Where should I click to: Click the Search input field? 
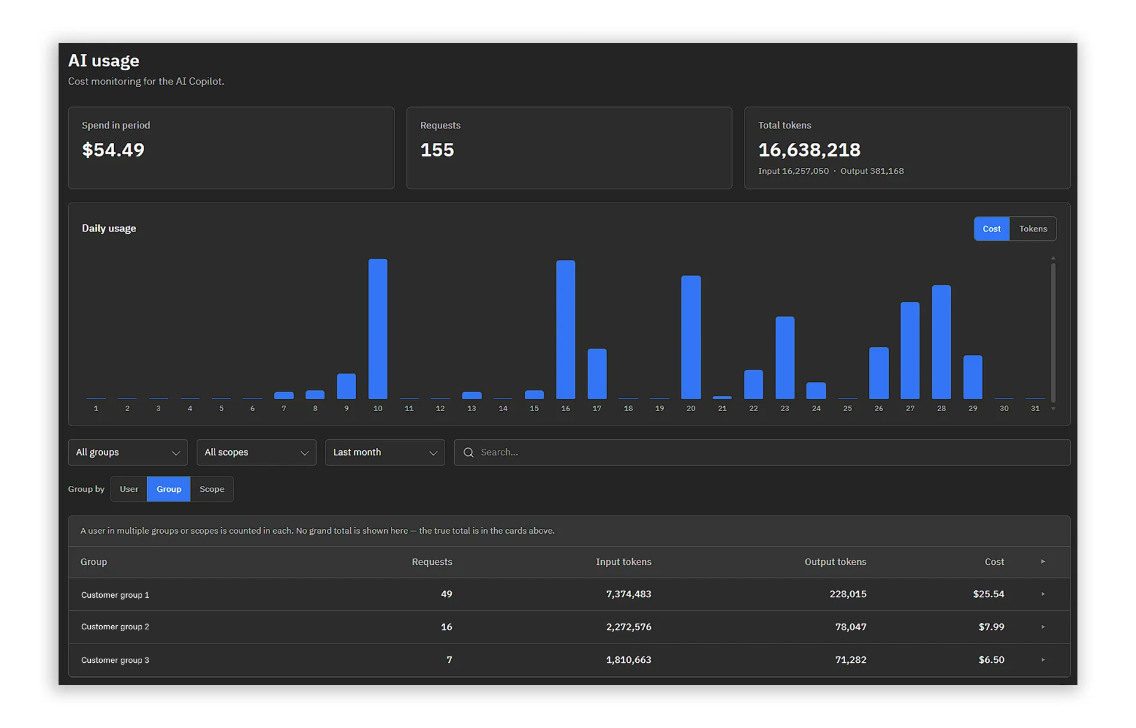click(762, 452)
